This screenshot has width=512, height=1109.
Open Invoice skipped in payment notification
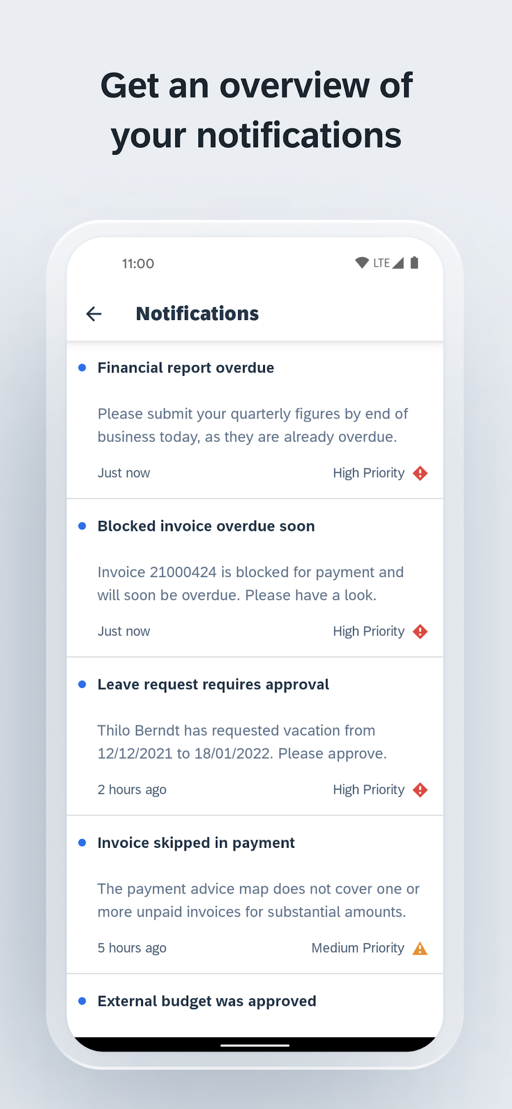point(196,843)
